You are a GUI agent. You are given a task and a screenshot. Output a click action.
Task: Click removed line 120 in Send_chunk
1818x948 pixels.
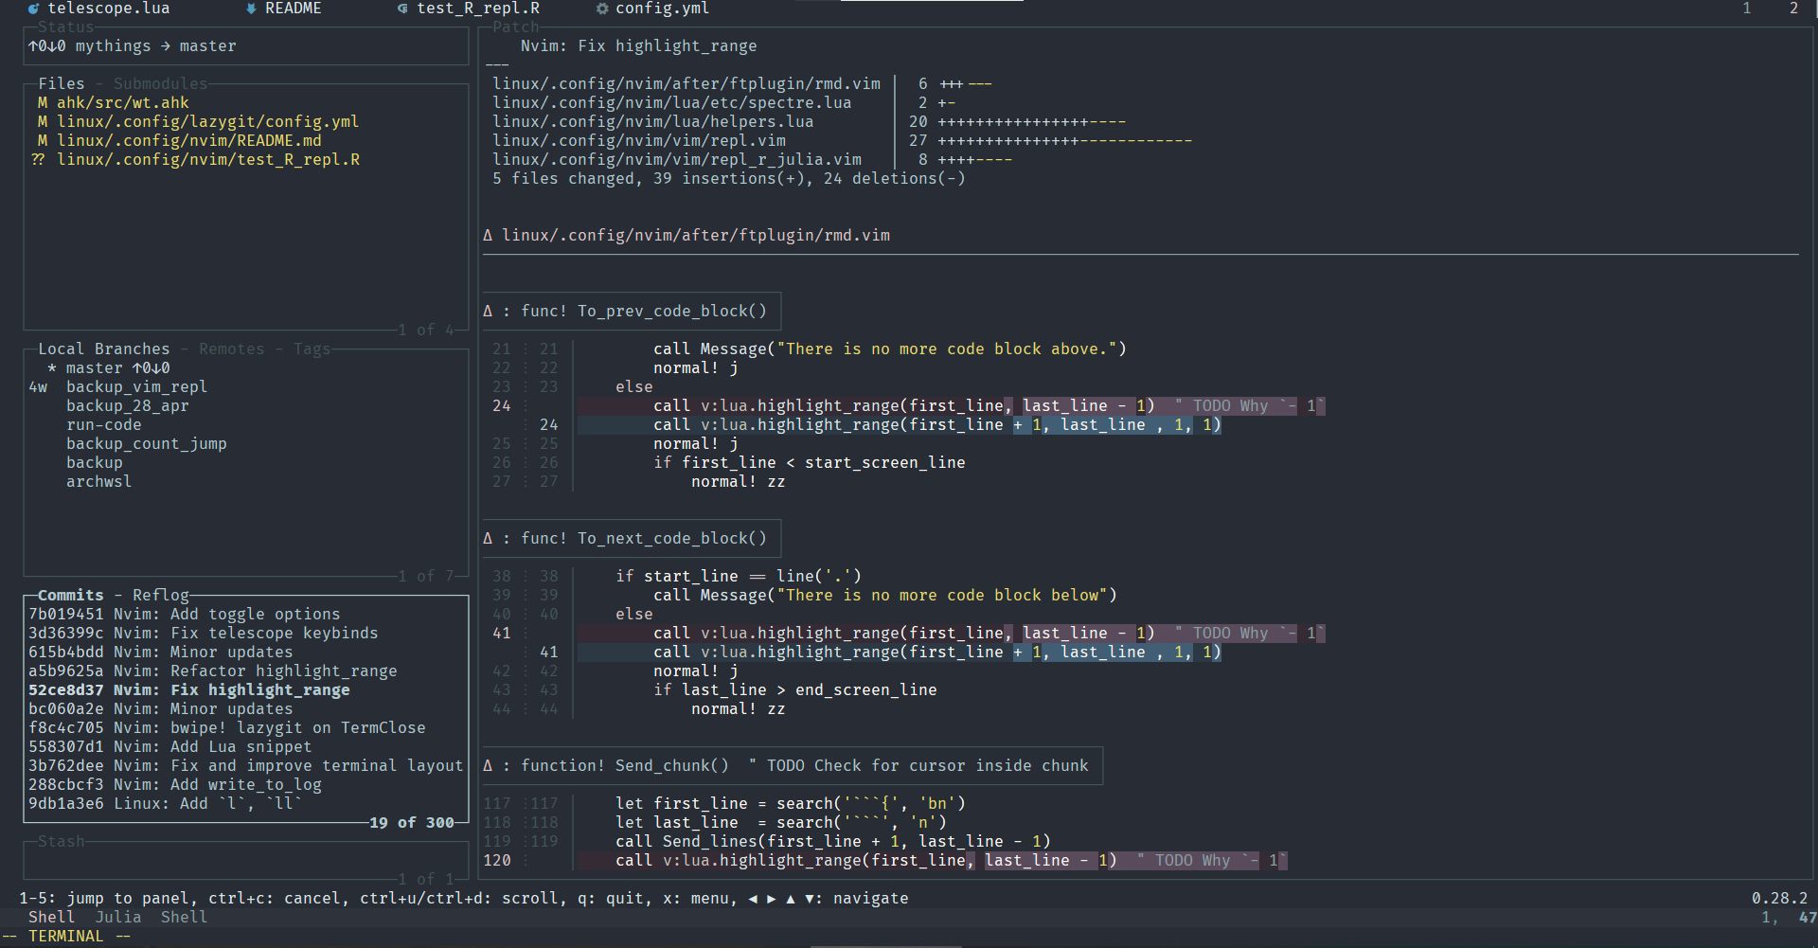point(933,860)
